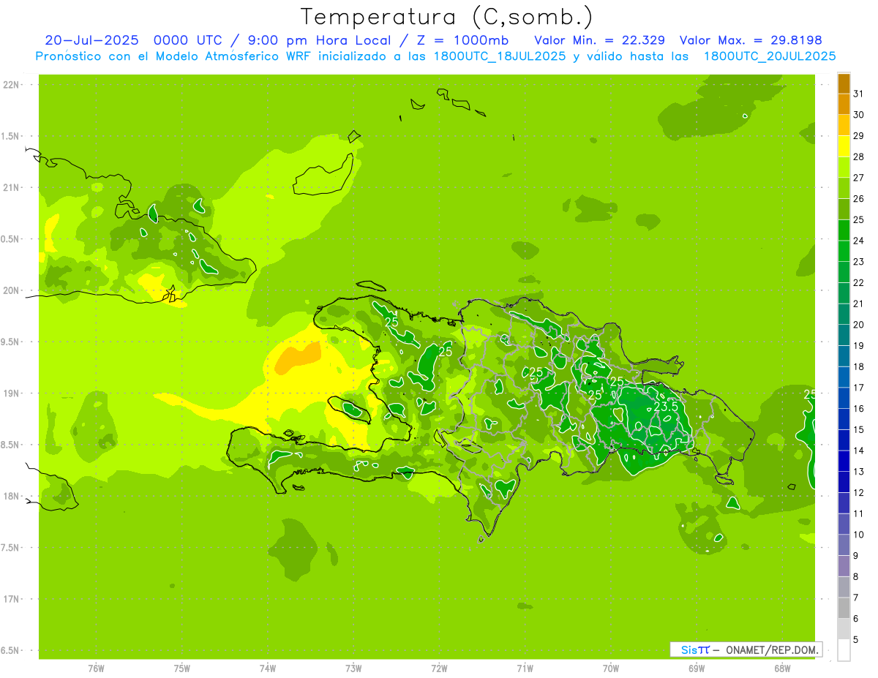This screenshot has height=678, width=878.
Task: Select '1800UTC_18JUL2025' initialization time text
Action: coord(500,56)
